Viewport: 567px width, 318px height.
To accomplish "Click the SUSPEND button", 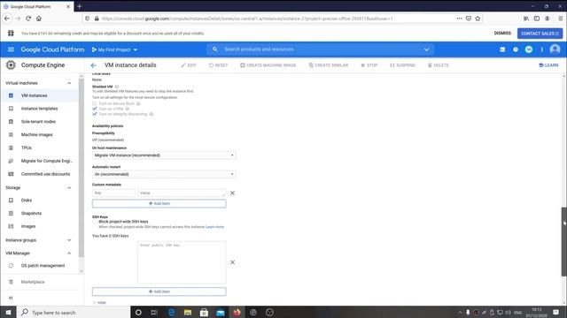I will [x=402, y=65].
